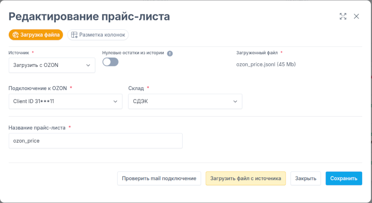Click the Закрыть button

pyautogui.click(x=306, y=178)
